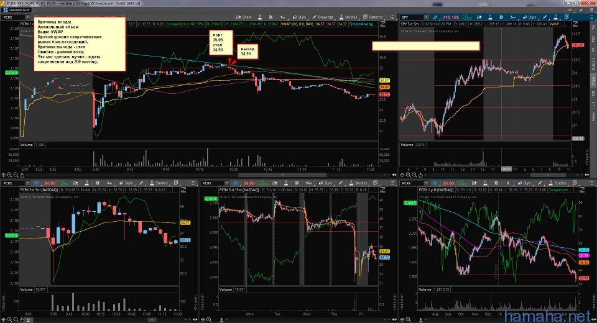
Task: Change the 1m timeframe selector
Action: tap(282, 17)
